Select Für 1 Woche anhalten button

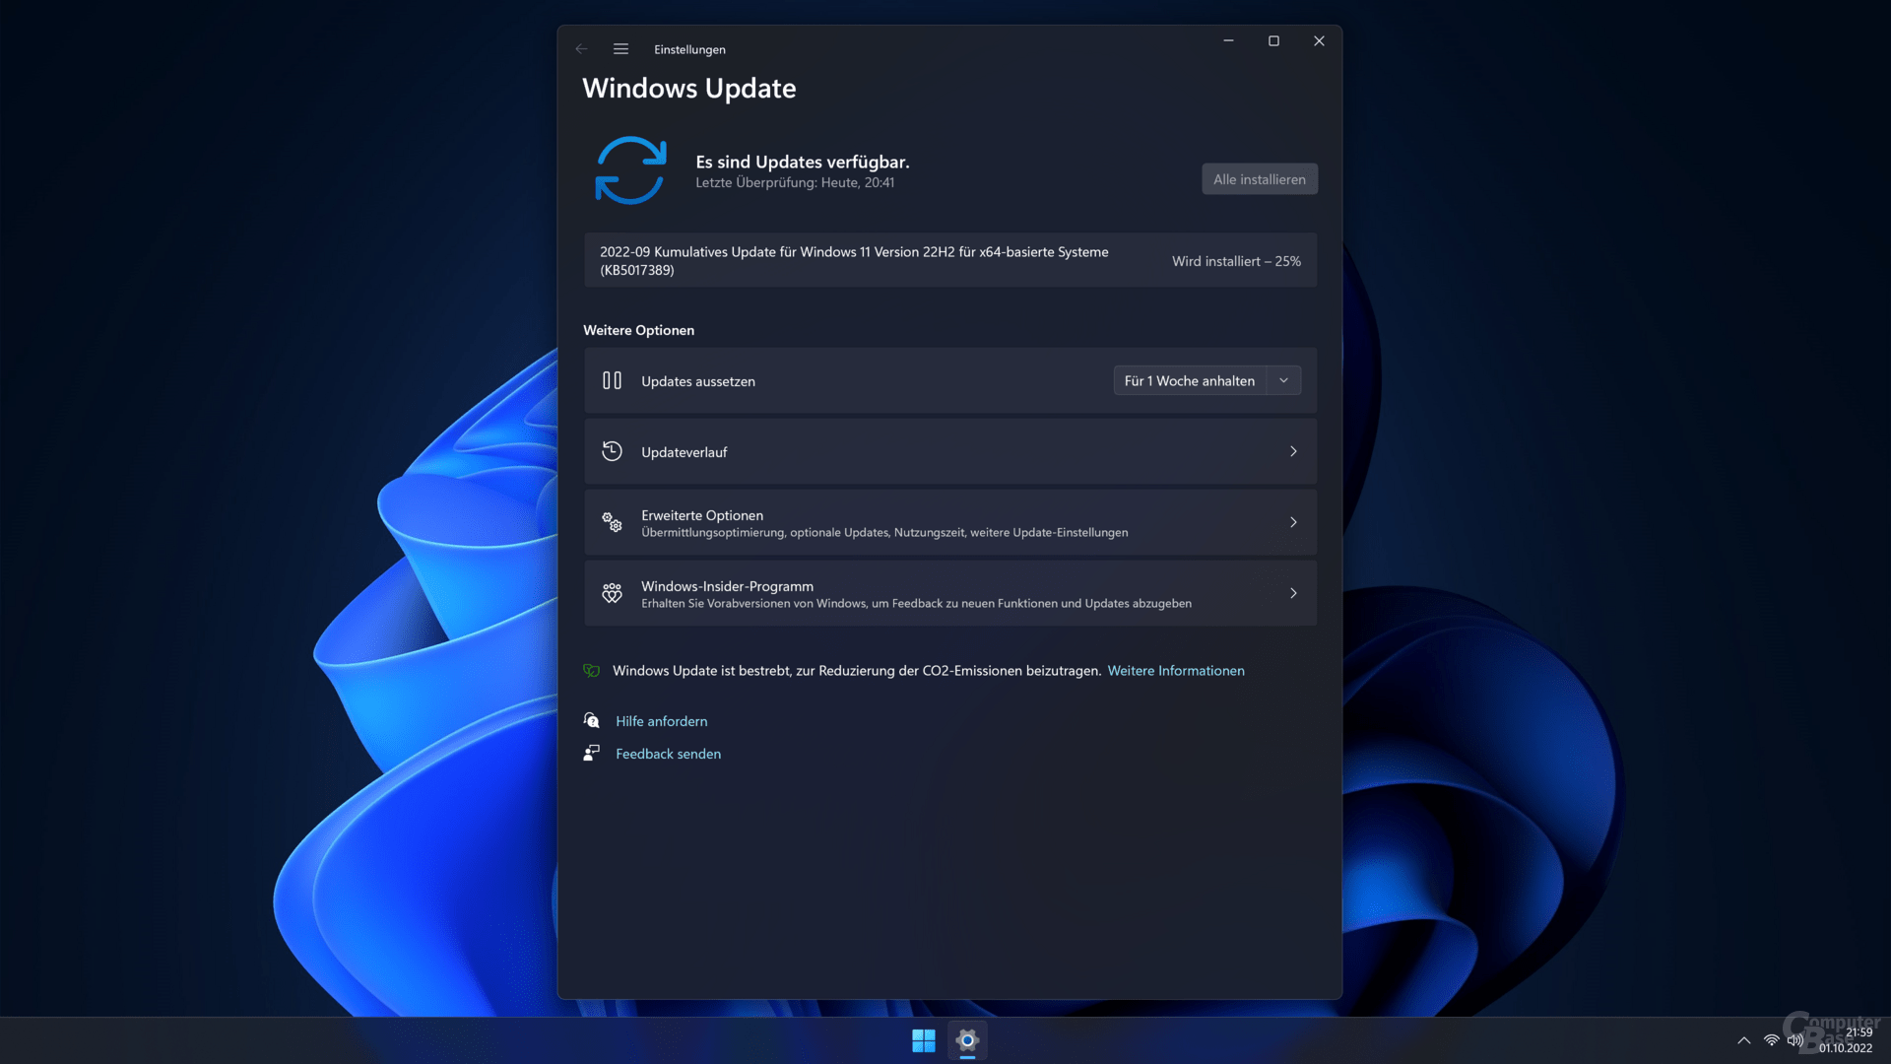1189,381
